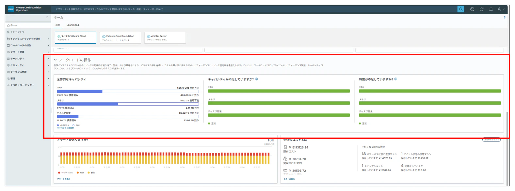Expand フリート管理 sidebar chevron
The height and width of the screenshot is (191, 515).
pyautogui.click(x=48, y=52)
